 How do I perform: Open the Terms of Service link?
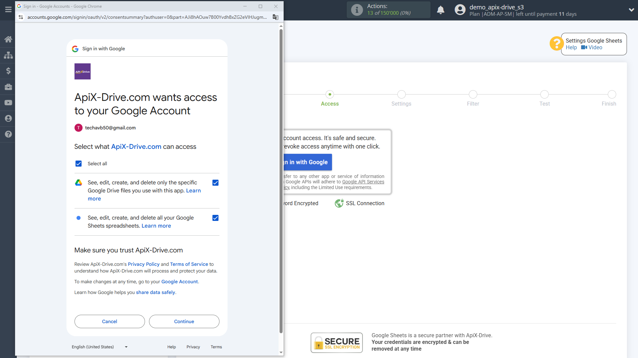[x=189, y=264]
